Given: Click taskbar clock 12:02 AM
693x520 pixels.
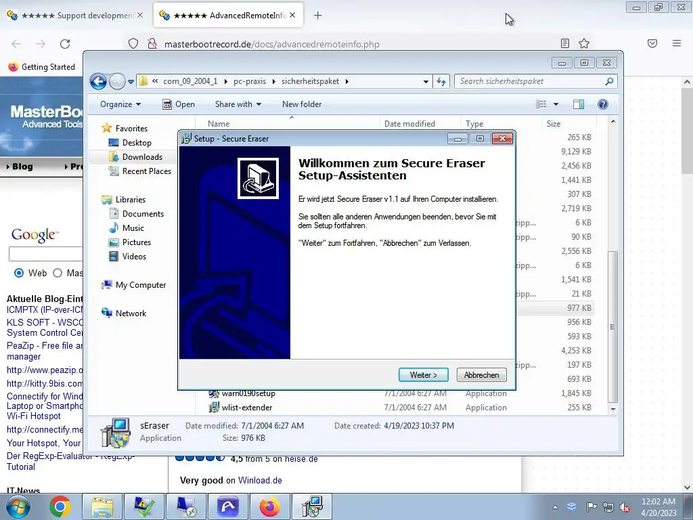Looking at the screenshot, I should 658,502.
